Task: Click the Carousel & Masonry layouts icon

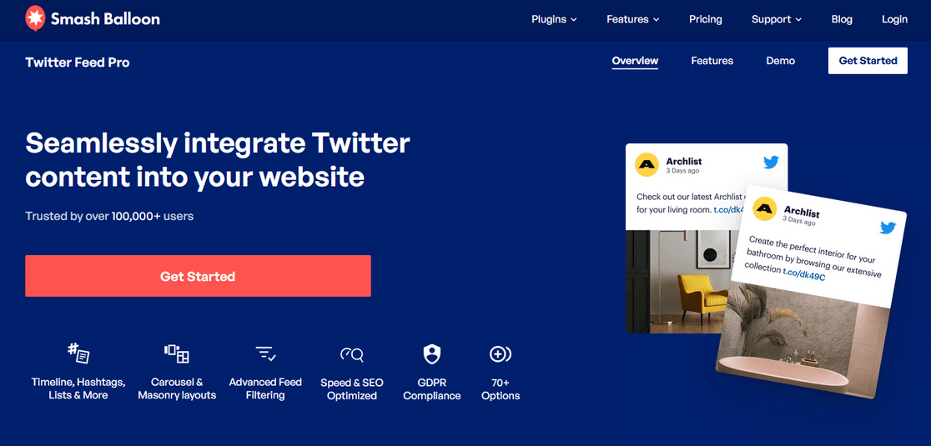Action: 176,353
